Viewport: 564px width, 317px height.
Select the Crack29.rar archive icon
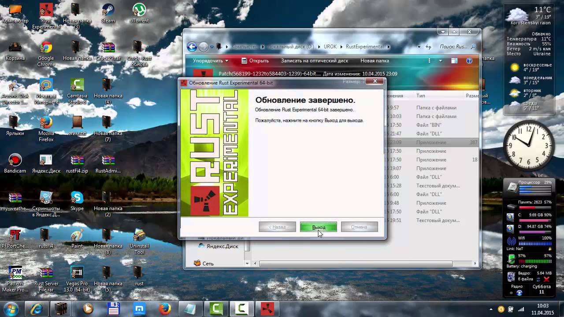click(x=108, y=51)
